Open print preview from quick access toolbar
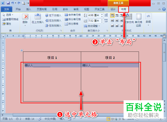This screenshot has width=167, height=122. coord(24,3)
